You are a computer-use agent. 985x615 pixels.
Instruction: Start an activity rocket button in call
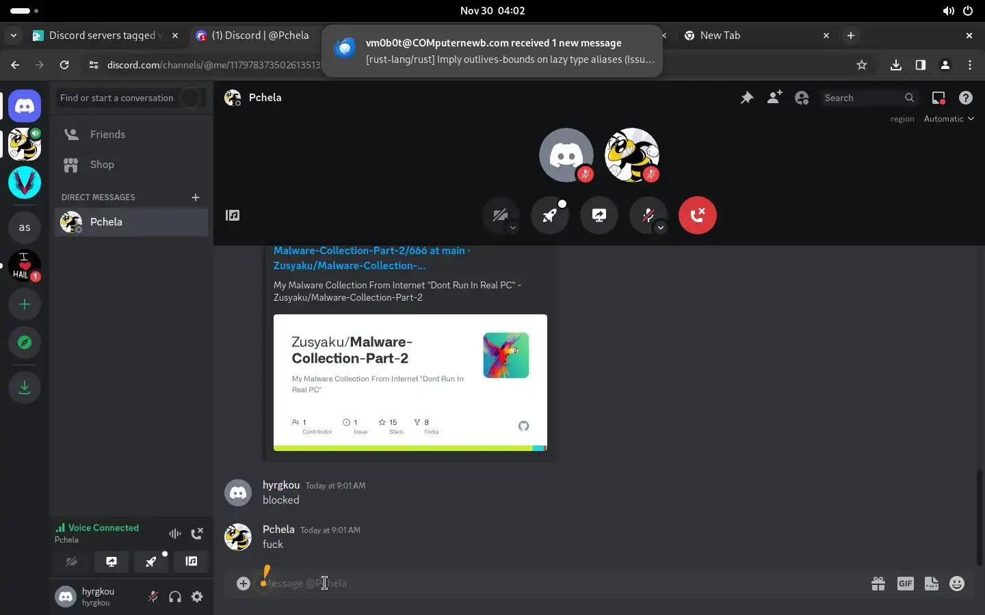coord(550,215)
